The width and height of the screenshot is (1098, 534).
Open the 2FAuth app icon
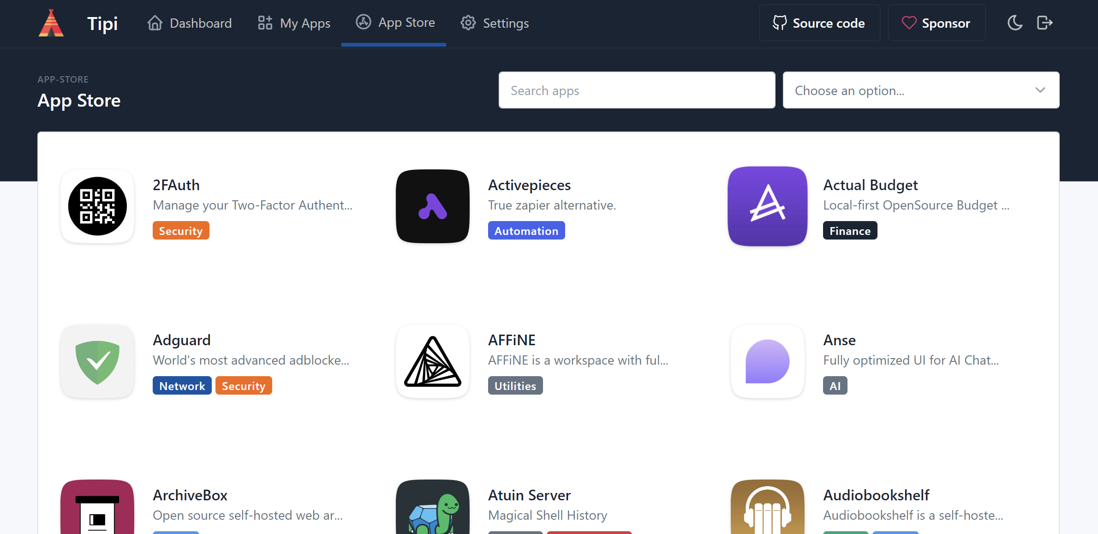pyautogui.click(x=97, y=206)
